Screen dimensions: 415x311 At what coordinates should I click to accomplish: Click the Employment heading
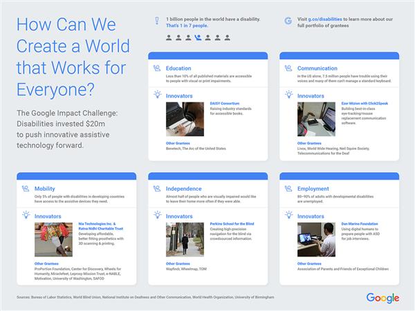tap(313, 189)
